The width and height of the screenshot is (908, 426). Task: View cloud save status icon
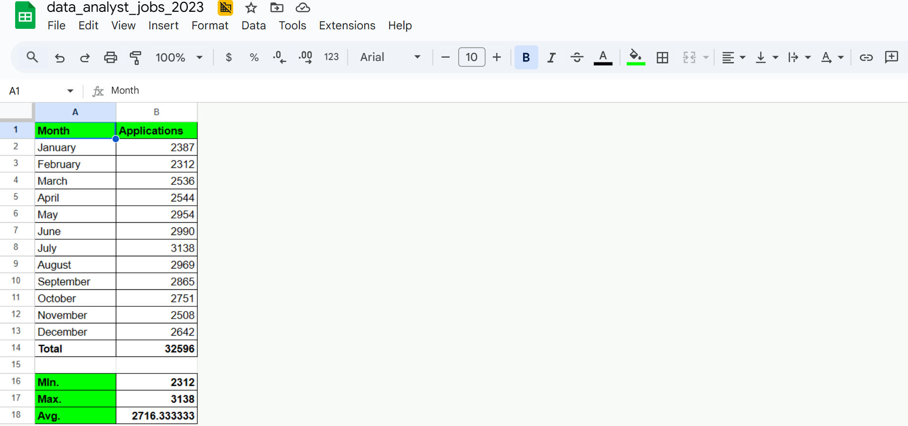coord(303,8)
